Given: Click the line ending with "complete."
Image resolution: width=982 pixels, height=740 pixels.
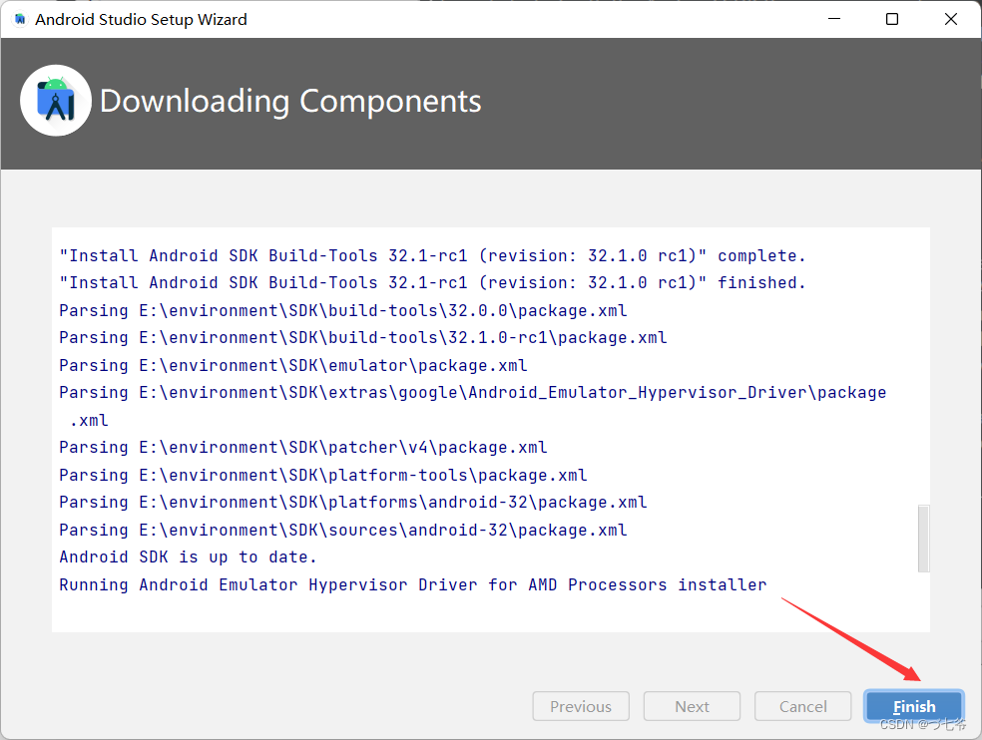Looking at the screenshot, I should pos(432,255).
